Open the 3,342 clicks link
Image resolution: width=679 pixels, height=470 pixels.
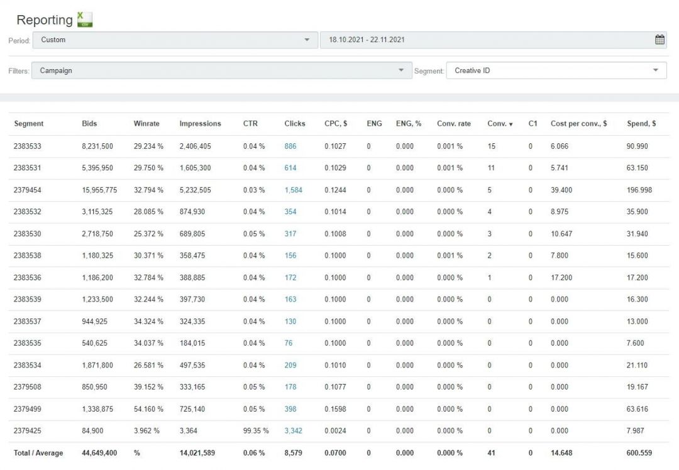pos(293,431)
